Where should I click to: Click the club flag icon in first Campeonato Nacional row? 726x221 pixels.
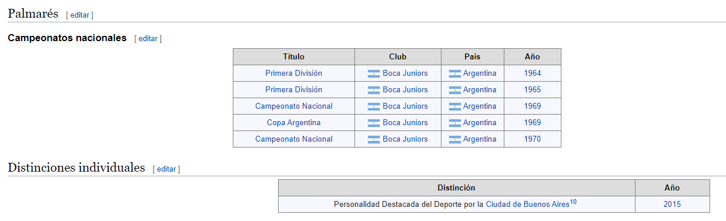(x=374, y=106)
